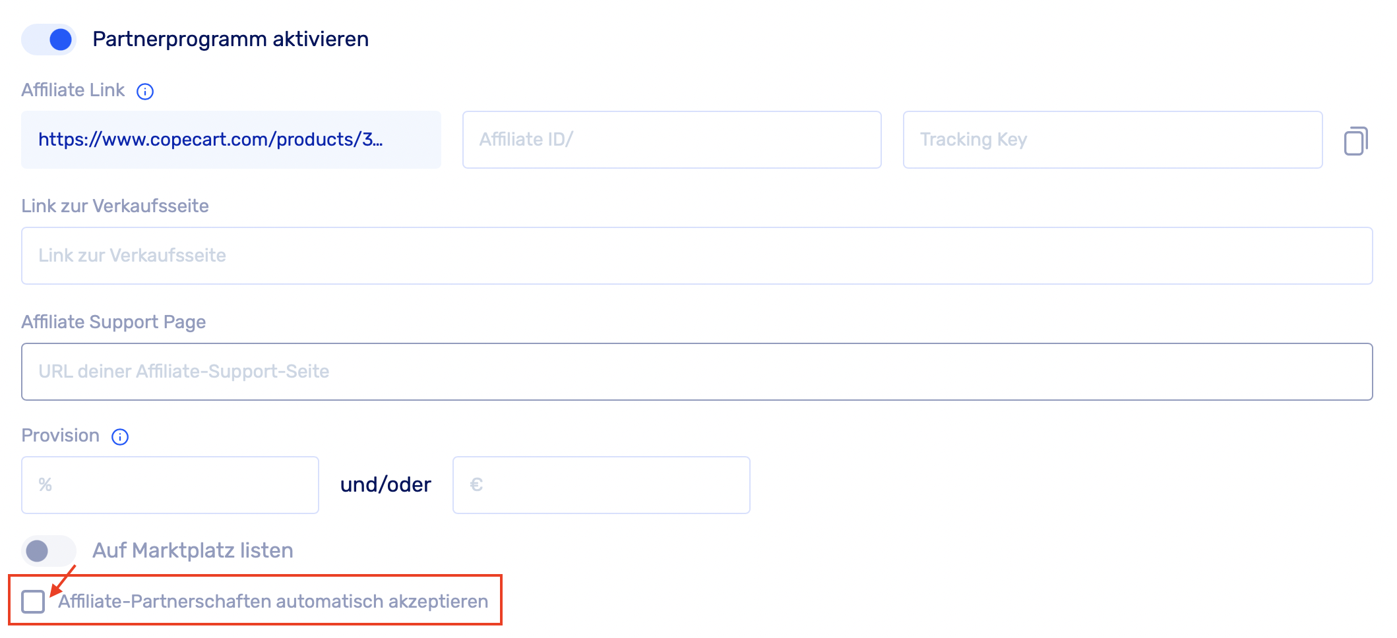Click the Provision heading label
1397x638 pixels.
[x=60, y=436]
